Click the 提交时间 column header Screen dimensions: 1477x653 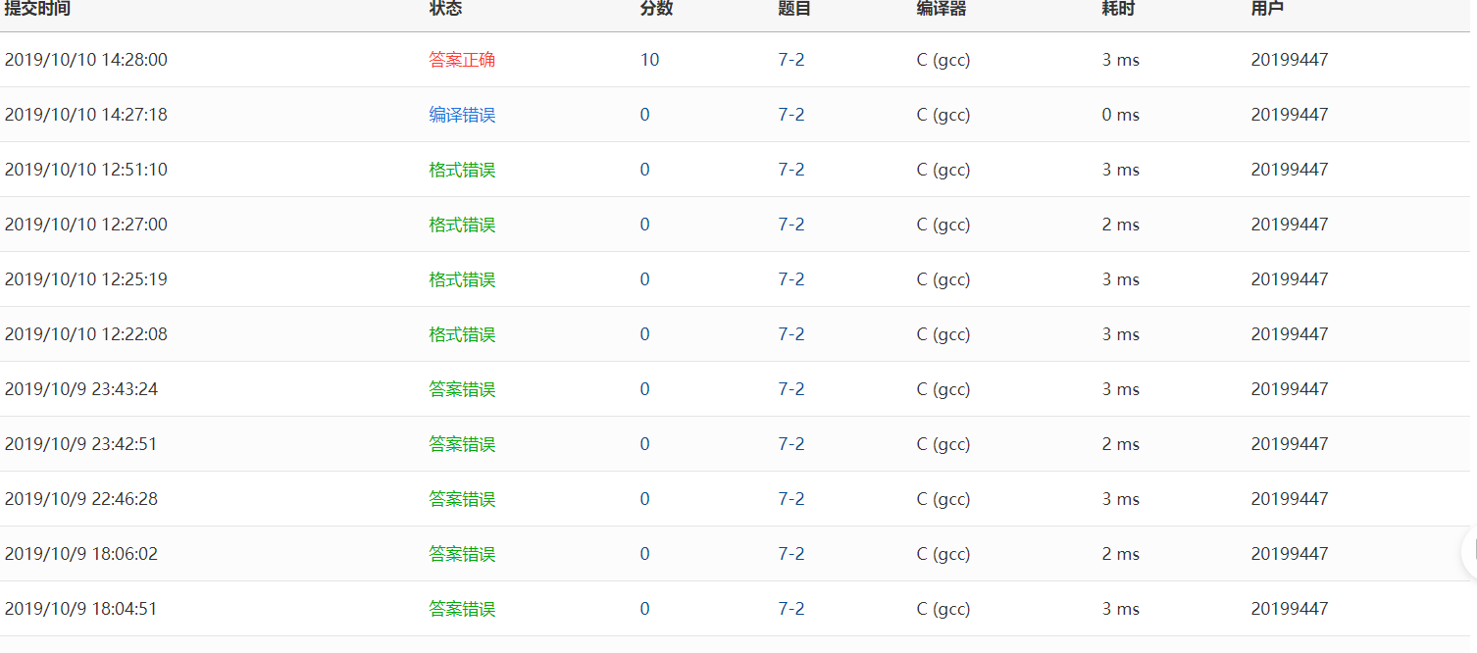[37, 8]
